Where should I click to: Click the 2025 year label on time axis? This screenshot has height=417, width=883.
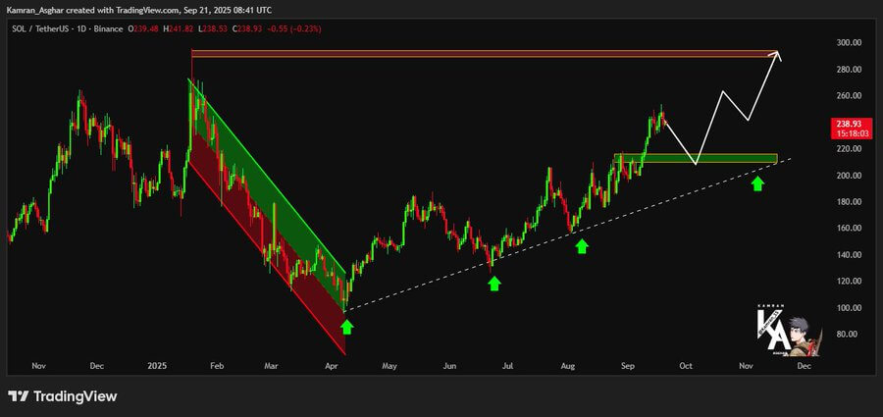[155, 366]
